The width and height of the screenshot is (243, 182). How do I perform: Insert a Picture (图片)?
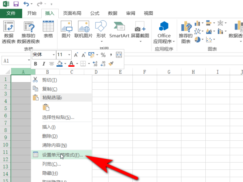(66, 30)
